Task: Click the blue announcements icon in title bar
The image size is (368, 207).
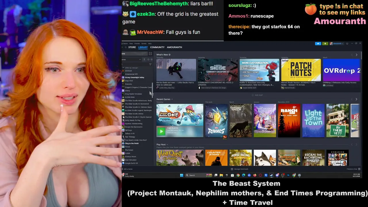Action: pos(318,43)
